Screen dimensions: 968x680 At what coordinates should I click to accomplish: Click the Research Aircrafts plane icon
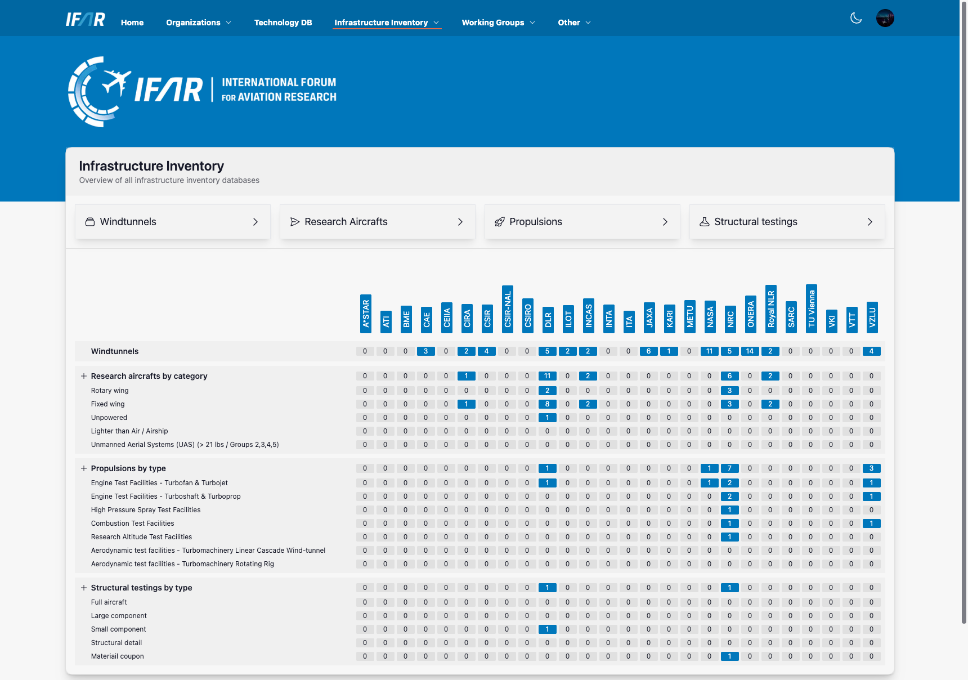pyautogui.click(x=295, y=222)
